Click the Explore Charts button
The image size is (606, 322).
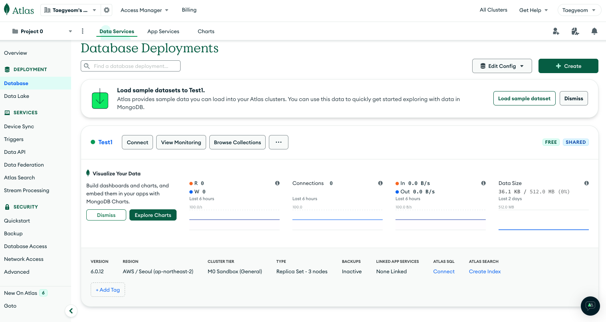(x=153, y=215)
